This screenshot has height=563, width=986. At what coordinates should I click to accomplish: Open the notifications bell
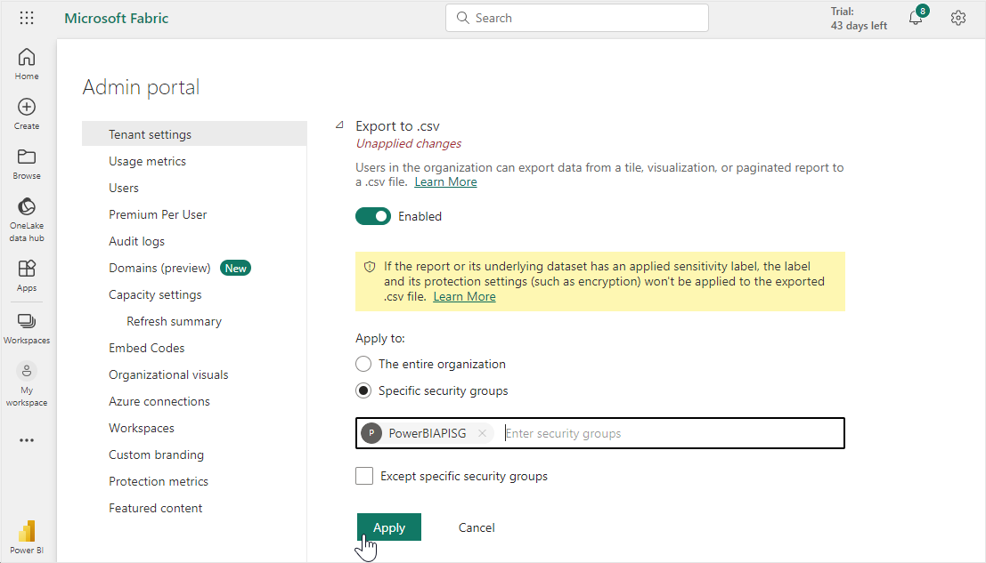tap(916, 18)
